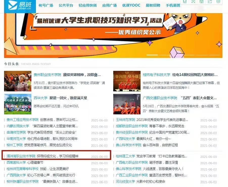Screen dimensions: 228x187
Task: Click summary text starting 5月31日，贵州职业技术学院举办
Action: (x=69, y=85)
